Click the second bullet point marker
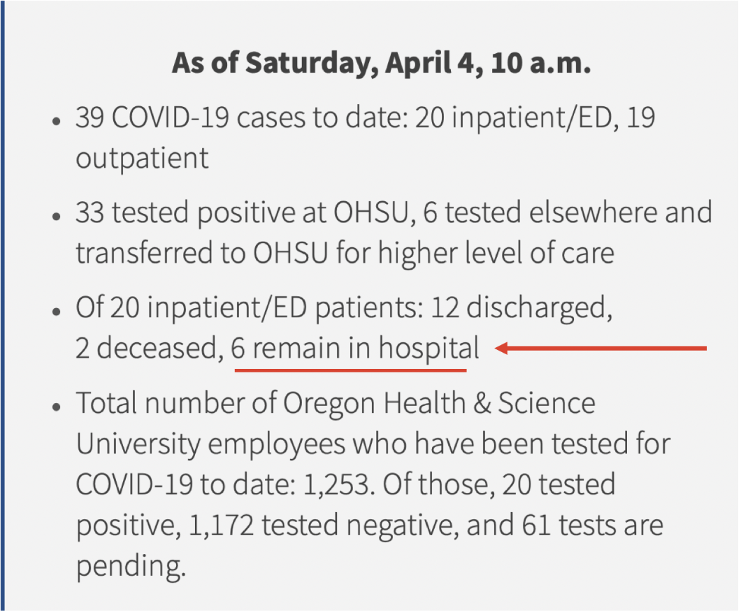This screenshot has width=741, height=612. pos(57,217)
